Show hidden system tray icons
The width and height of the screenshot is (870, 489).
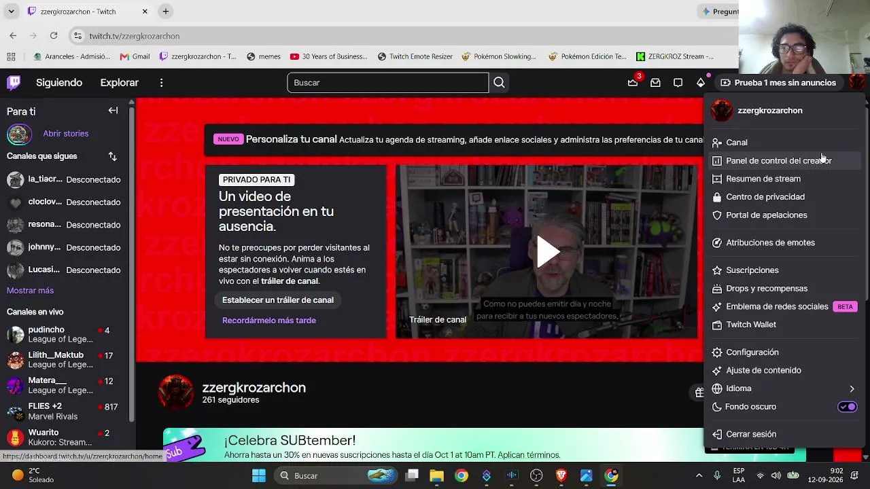pos(699,475)
